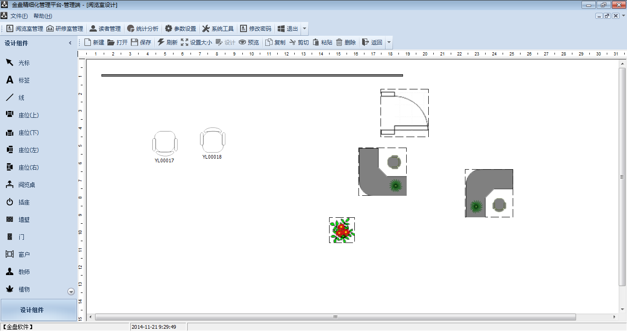Click the 保存 save toolbar button
The height and width of the screenshot is (331, 627).
(141, 43)
